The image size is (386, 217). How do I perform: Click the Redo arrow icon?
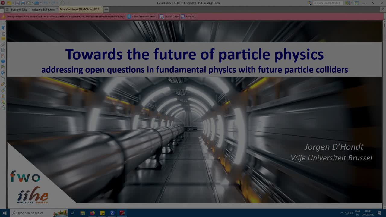pos(54,3)
